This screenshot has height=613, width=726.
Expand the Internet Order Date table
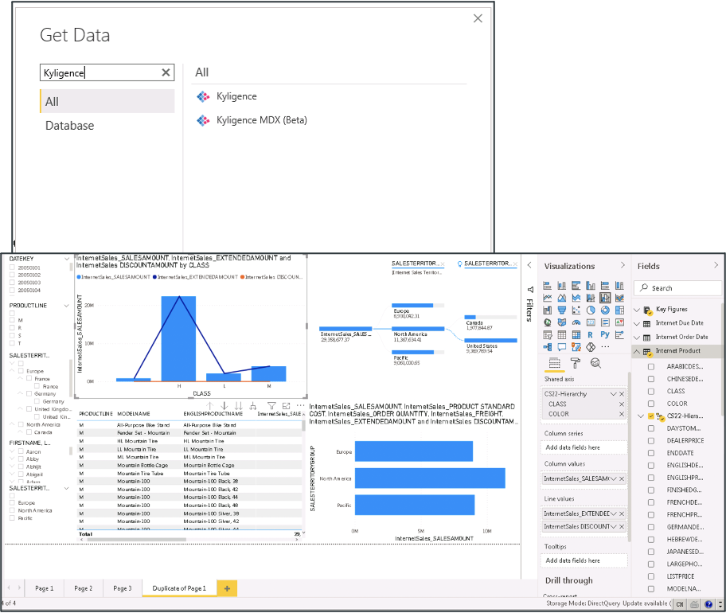(637, 338)
